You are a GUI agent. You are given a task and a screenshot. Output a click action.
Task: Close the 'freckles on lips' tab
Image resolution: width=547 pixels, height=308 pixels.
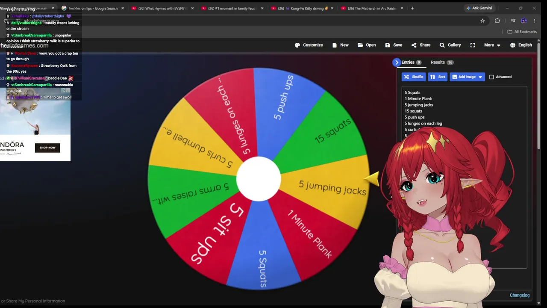point(123,8)
